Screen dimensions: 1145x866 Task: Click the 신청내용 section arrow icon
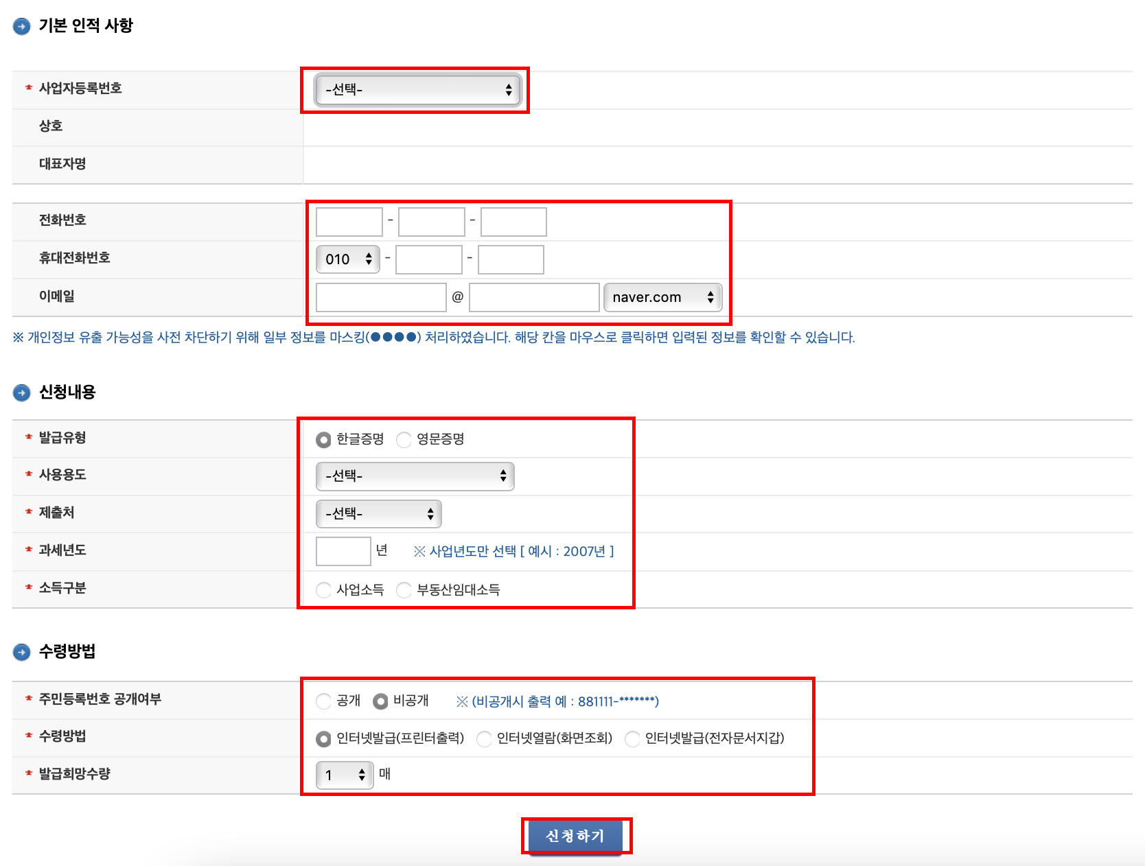(x=22, y=393)
